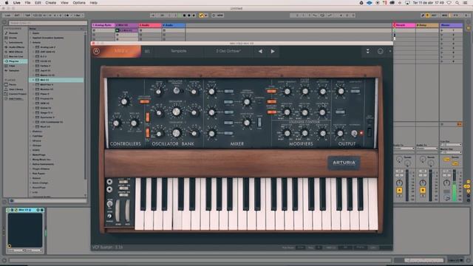The image size is (473, 266).
Task: Toggle Reverb return track activator A
Action: pos(399,191)
